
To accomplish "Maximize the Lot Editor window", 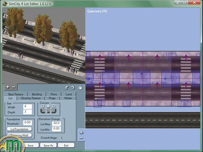I will [x=185, y=3].
